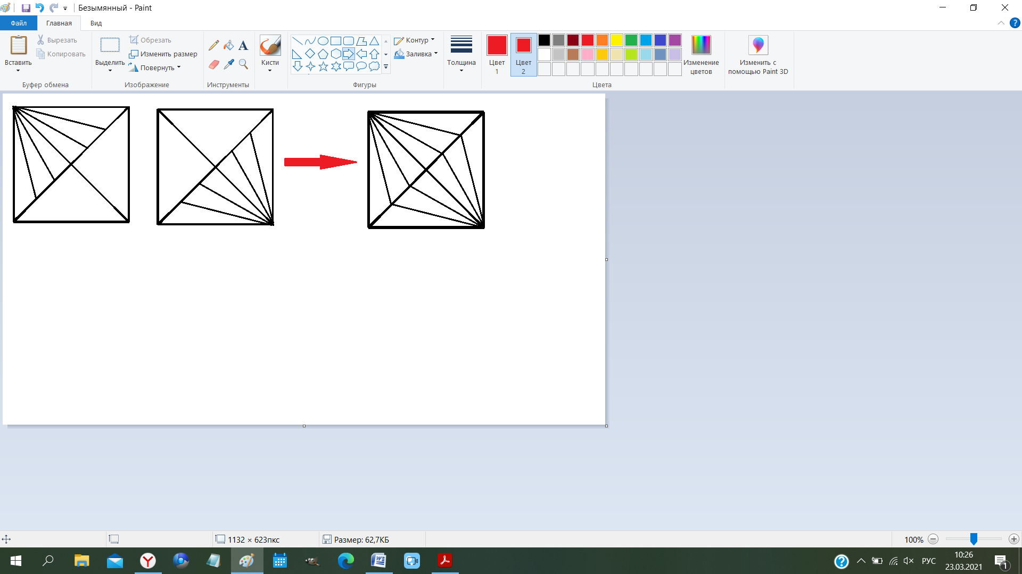Viewport: 1022px width, 574px height.
Task: Switch to the Вид tab
Action: (96, 23)
